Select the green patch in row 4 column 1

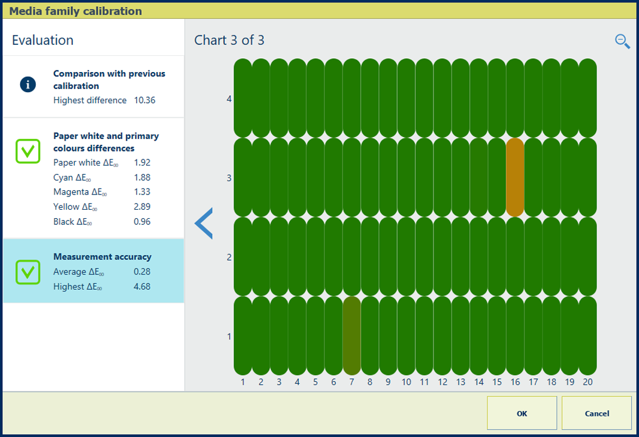(x=243, y=98)
